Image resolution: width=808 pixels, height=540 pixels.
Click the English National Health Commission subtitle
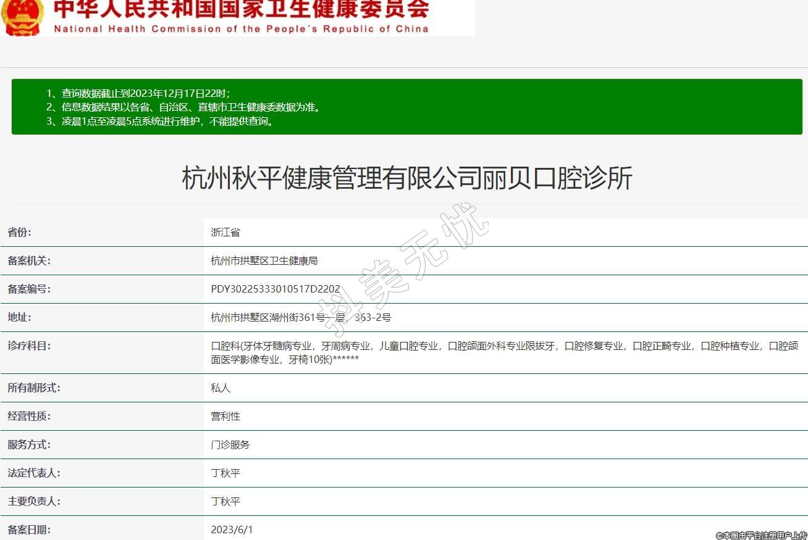[241, 28]
